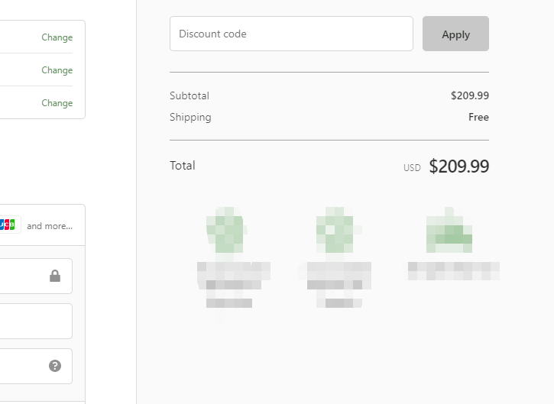Click the input field with the lock
This screenshot has width=554, height=404.
coord(23,276)
